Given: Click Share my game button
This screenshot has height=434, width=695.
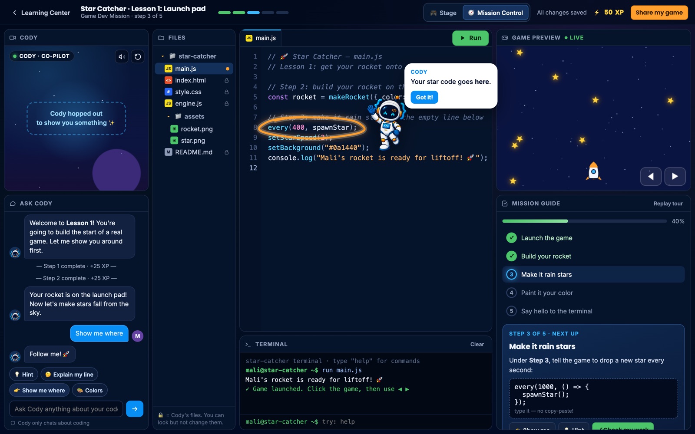Looking at the screenshot, I should point(659,13).
